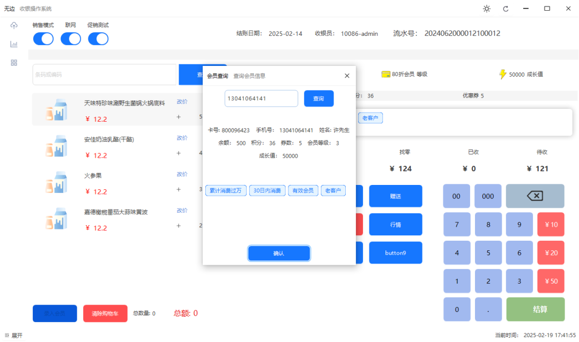Click the 000 keypad key
This screenshot has width=579, height=342.
point(488,196)
